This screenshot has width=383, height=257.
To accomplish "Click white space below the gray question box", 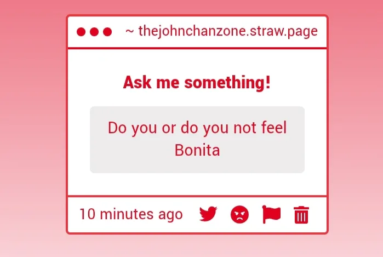I will click(x=197, y=184).
